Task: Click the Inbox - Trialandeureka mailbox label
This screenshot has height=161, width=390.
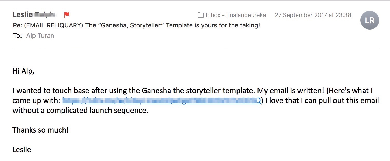Action: click(x=235, y=15)
